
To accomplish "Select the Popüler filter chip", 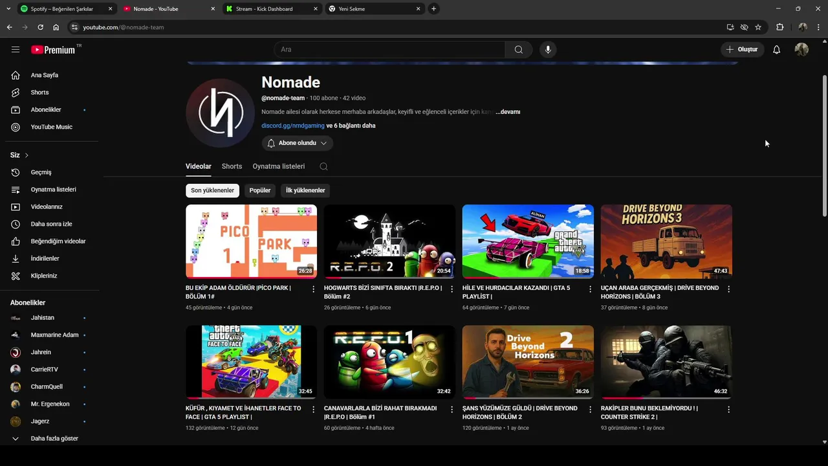I will pos(260,190).
